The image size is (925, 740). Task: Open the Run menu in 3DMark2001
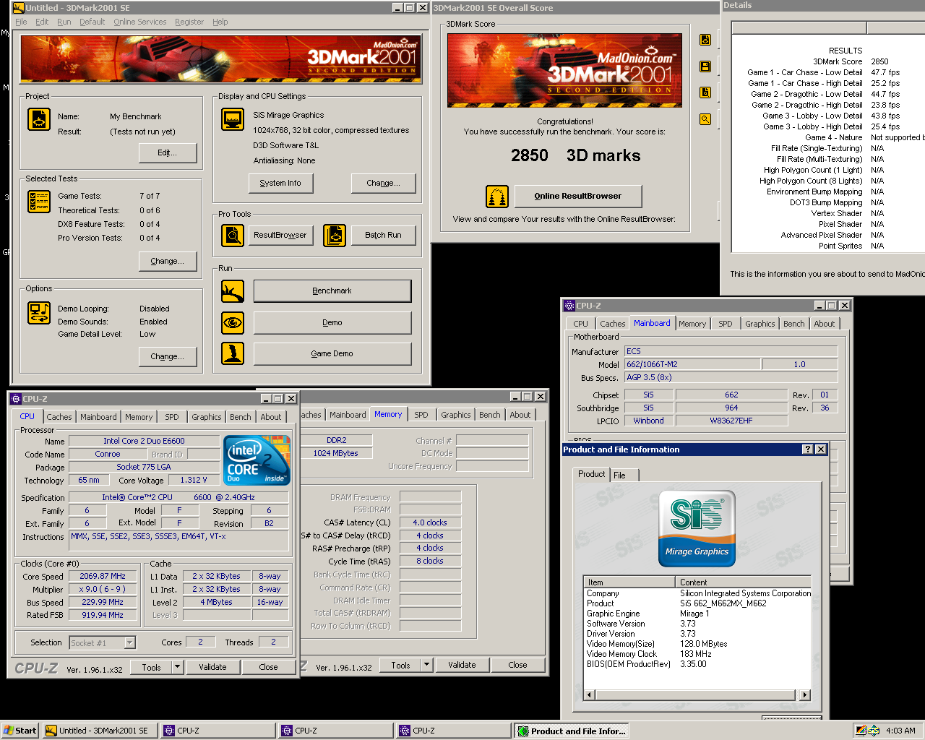[x=64, y=22]
